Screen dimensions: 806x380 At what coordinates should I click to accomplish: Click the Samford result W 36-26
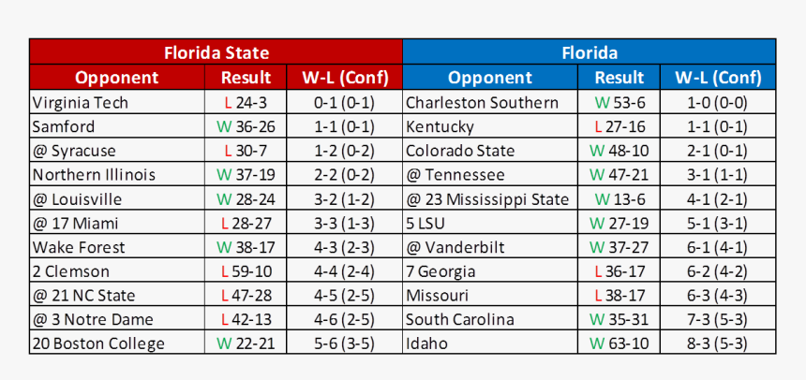pos(246,126)
